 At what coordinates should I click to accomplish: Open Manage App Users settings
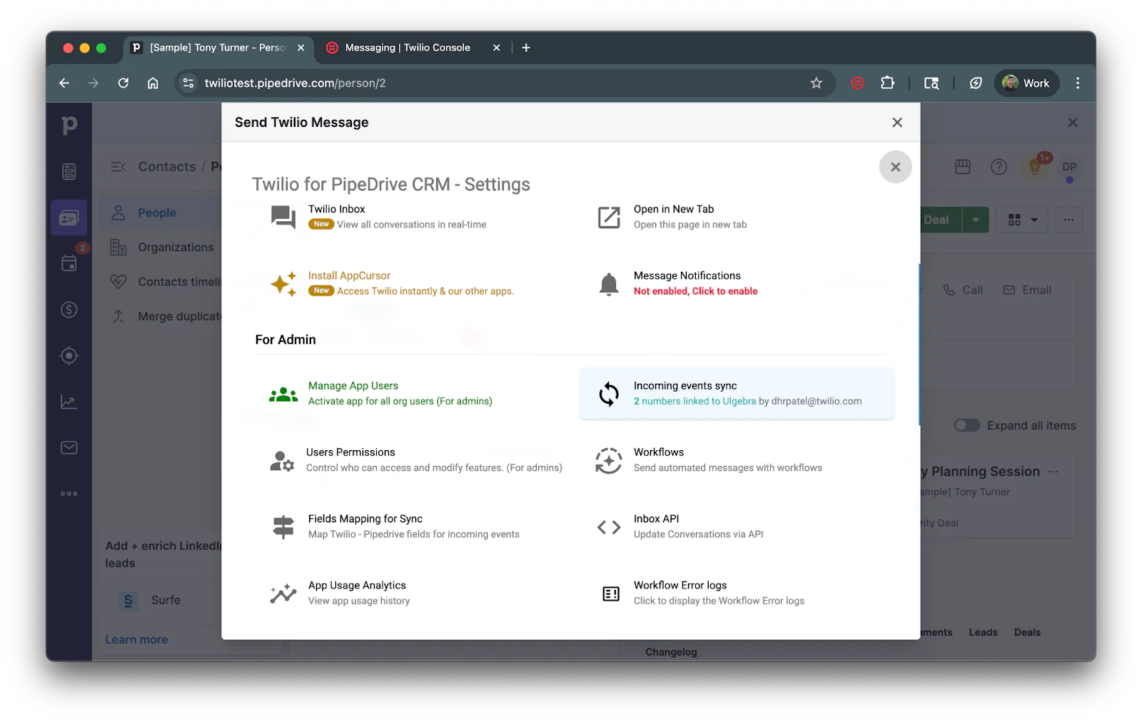353,385
